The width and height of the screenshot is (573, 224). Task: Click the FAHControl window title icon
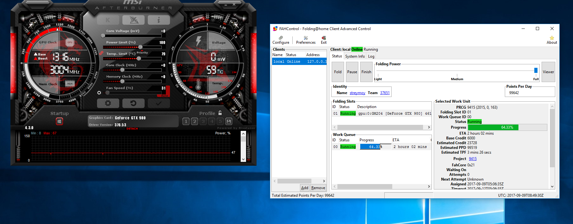tap(275, 29)
